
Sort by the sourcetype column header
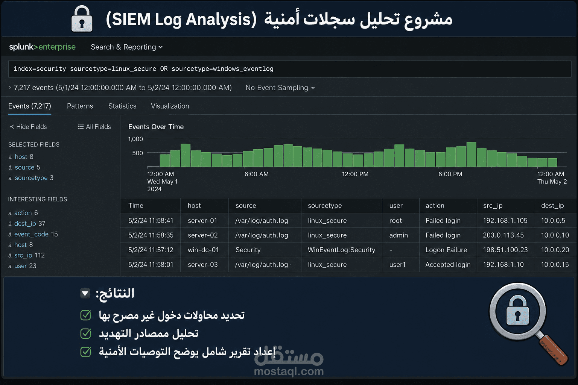[x=325, y=206]
